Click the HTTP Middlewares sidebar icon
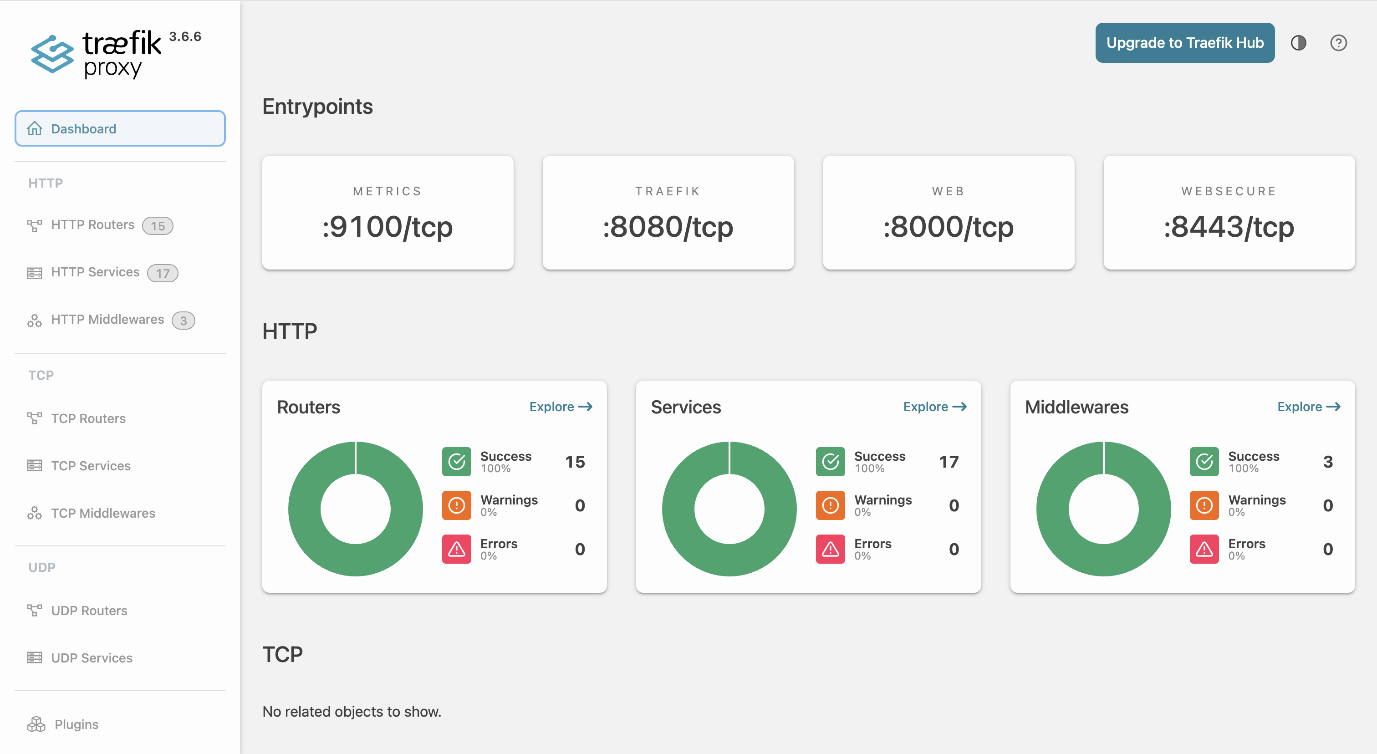 coord(35,320)
